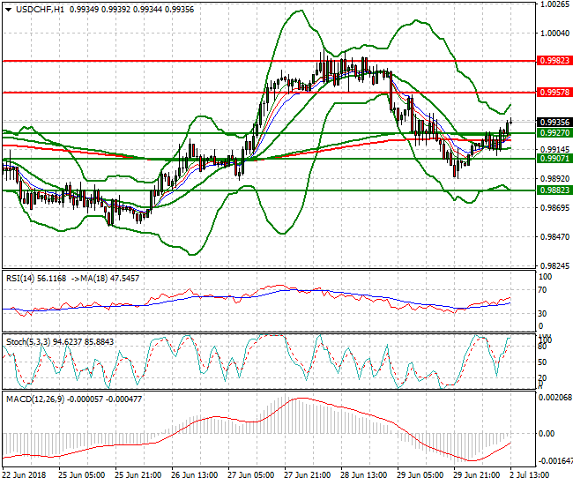Click the green 0.98823 support price label
The image size is (573, 485).
(554, 190)
